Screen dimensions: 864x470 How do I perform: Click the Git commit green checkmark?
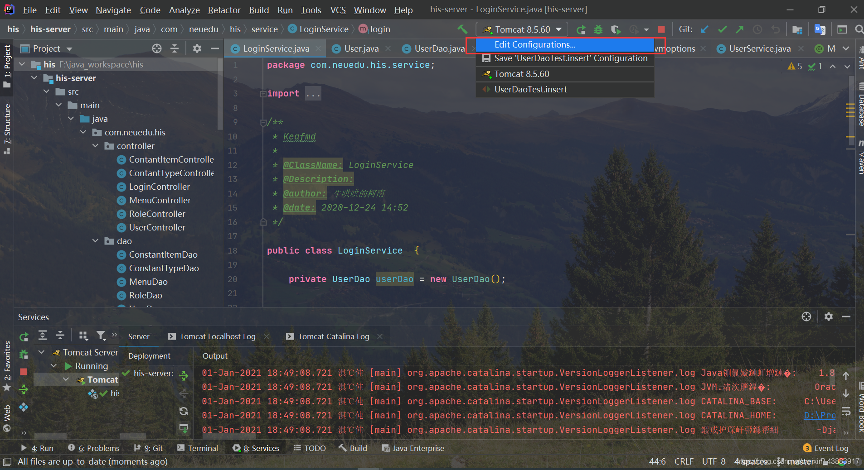point(723,29)
